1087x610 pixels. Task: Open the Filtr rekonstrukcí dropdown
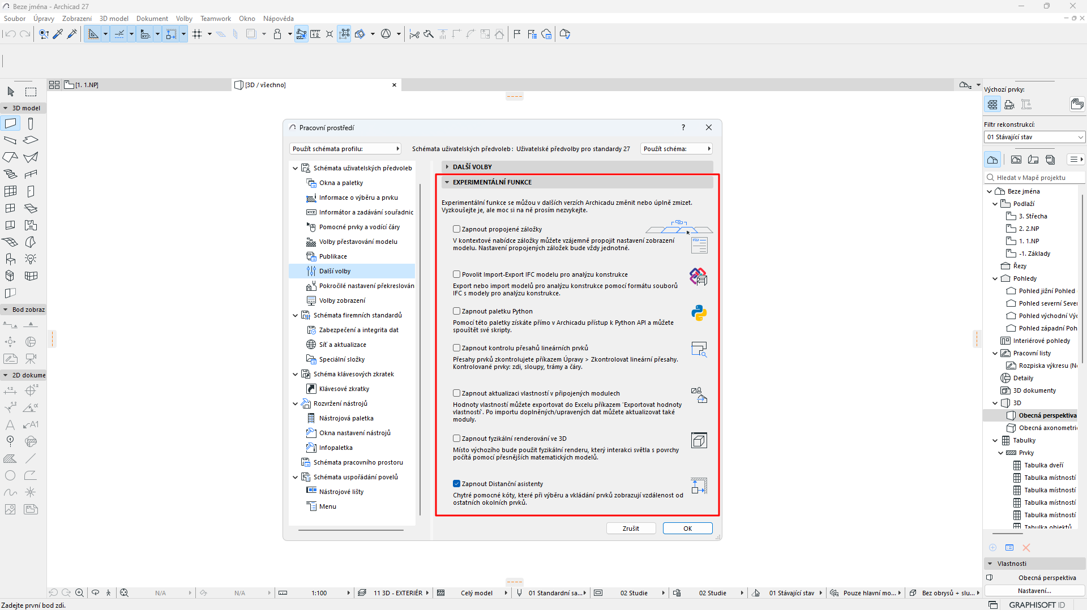point(1034,137)
